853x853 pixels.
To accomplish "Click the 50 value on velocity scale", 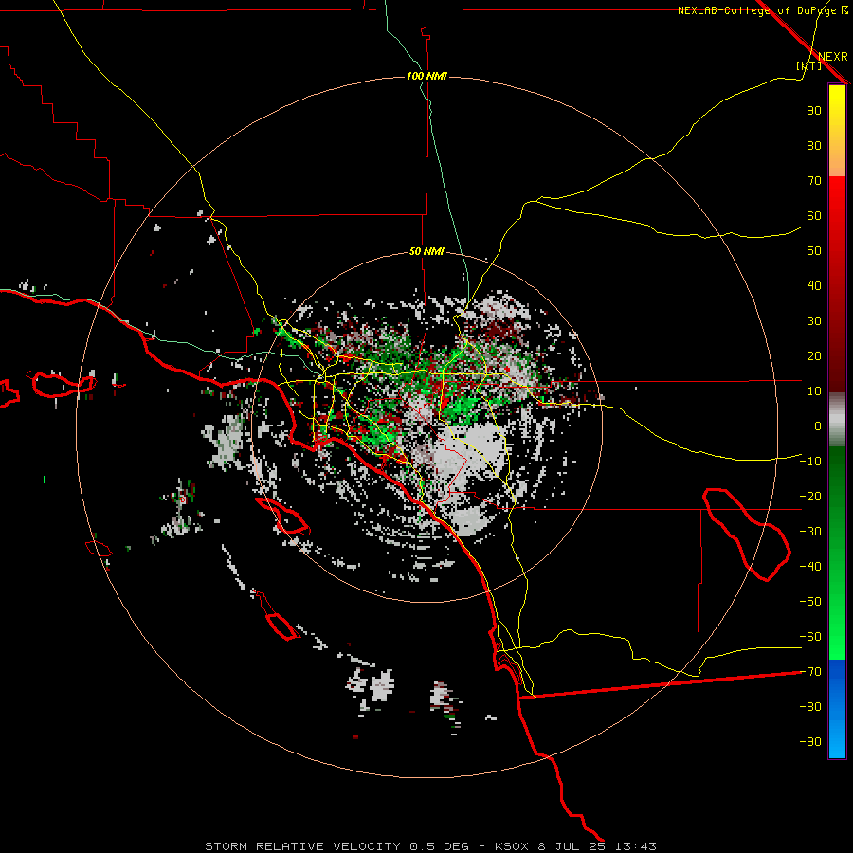I will (x=814, y=251).
